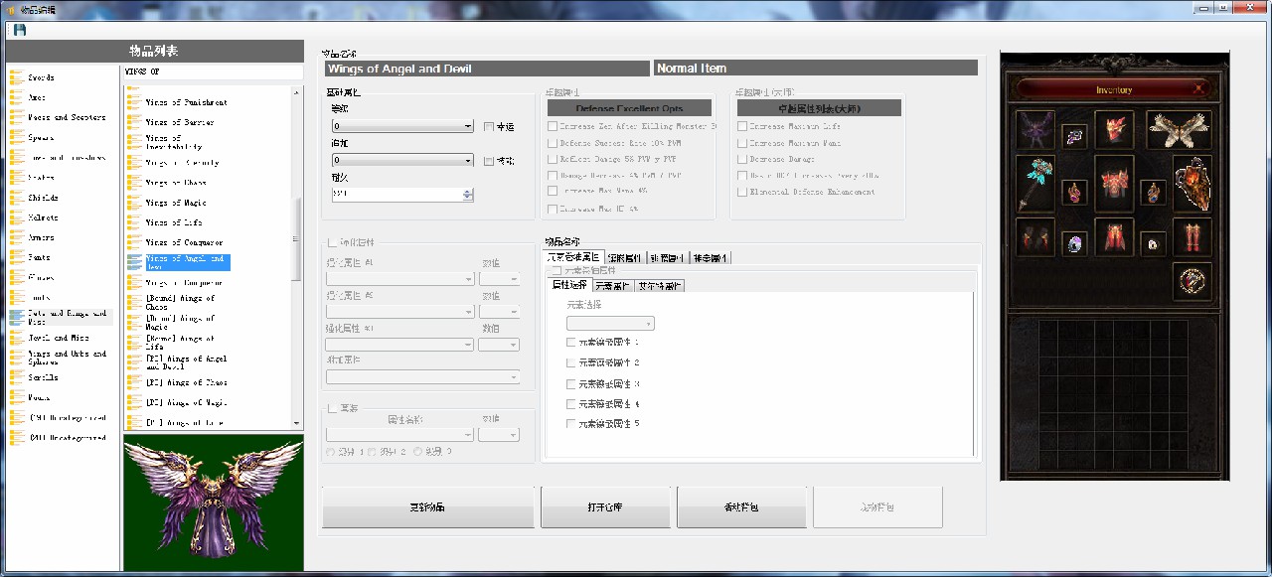The width and height of the screenshot is (1272, 577).
Task: Click the folder icon next to Axes
Action: point(17,97)
